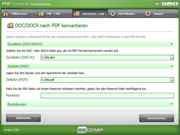Click the 'Passwort:' label
This screenshot has height=135, width=180.
pyautogui.click(x=13, y=95)
